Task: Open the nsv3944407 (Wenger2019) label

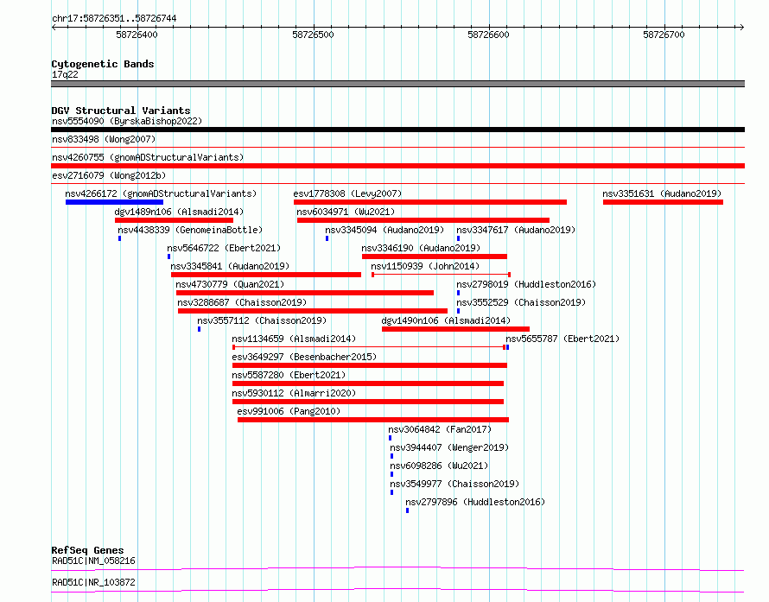Action: coord(449,447)
